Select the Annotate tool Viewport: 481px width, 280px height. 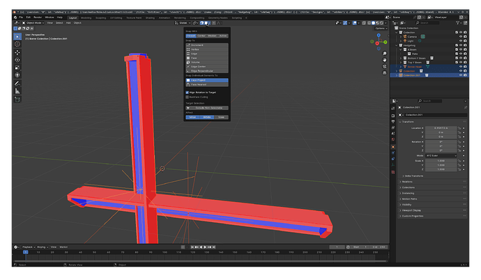pos(17,84)
